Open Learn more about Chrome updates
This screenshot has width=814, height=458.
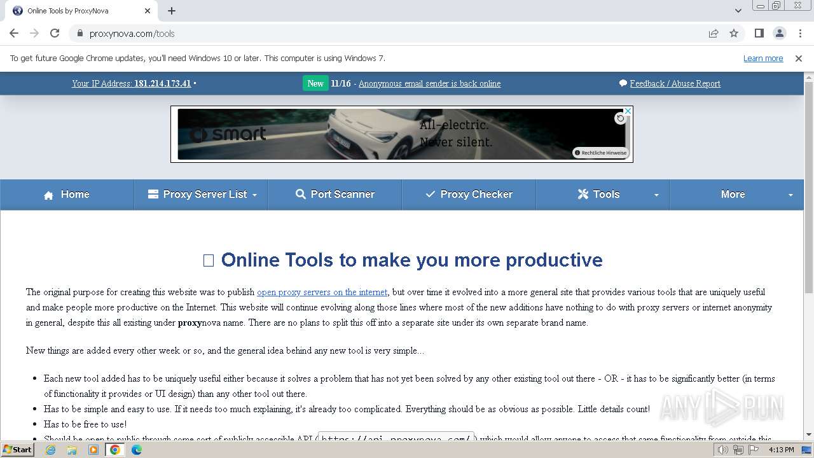tap(763, 58)
